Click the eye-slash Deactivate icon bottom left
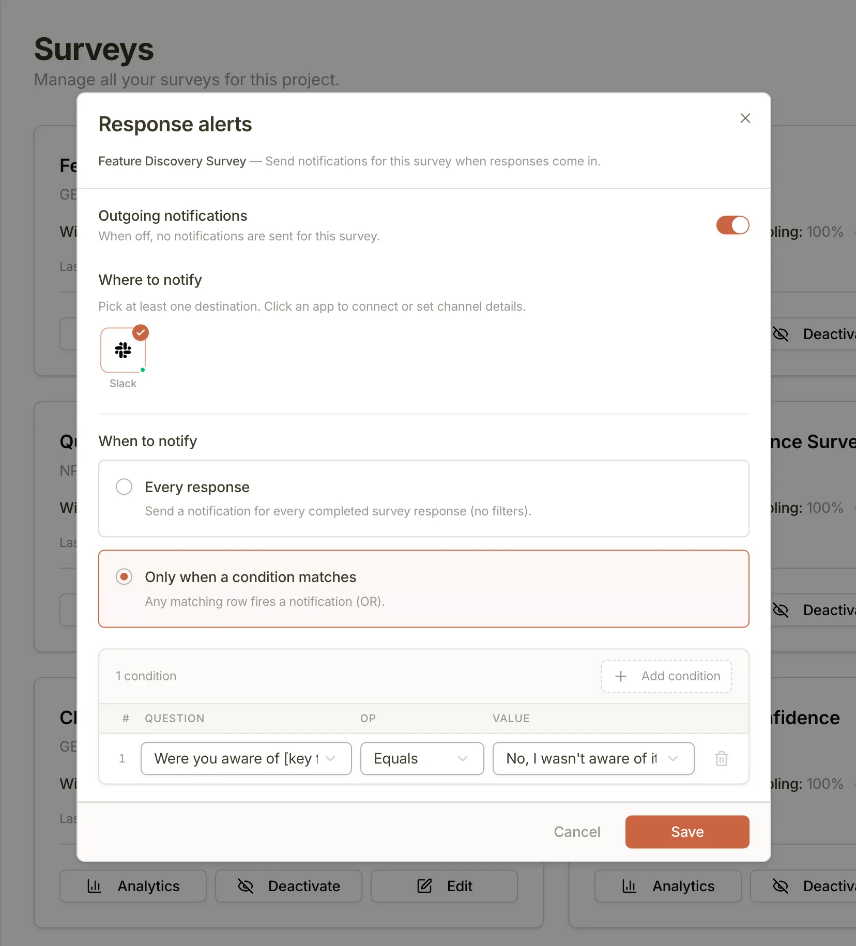 point(246,886)
